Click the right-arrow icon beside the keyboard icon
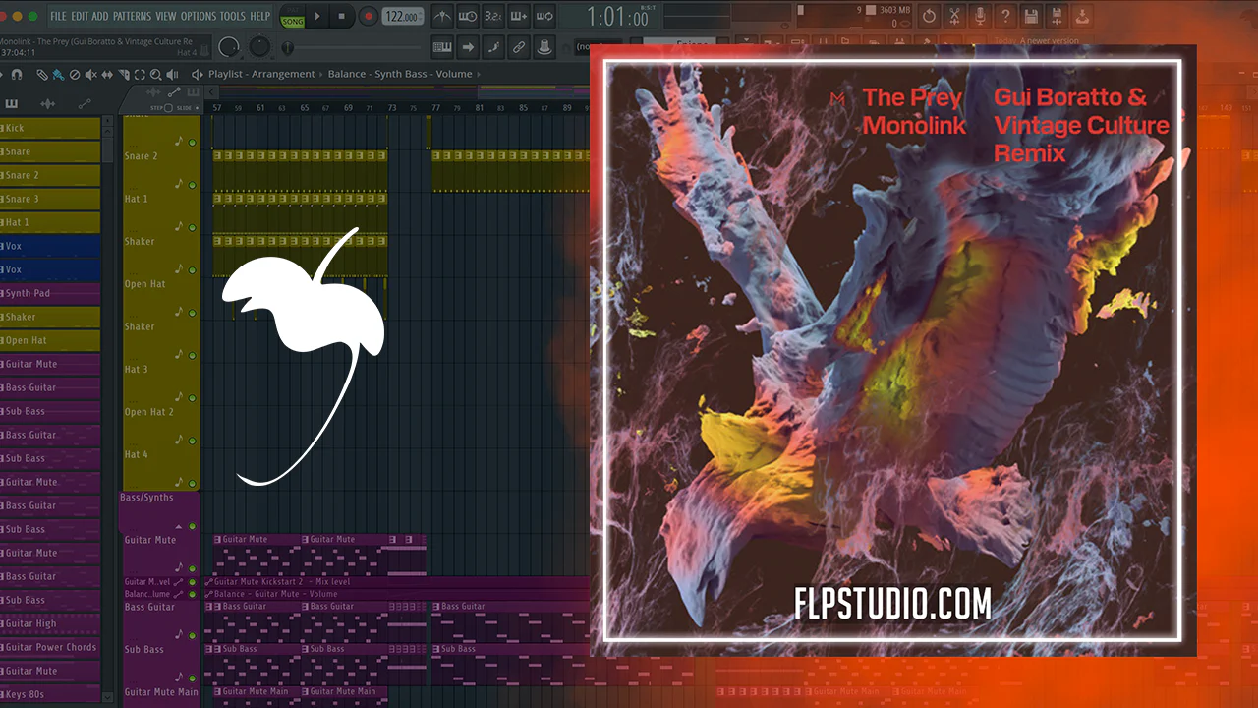This screenshot has width=1258, height=708. coord(468,47)
